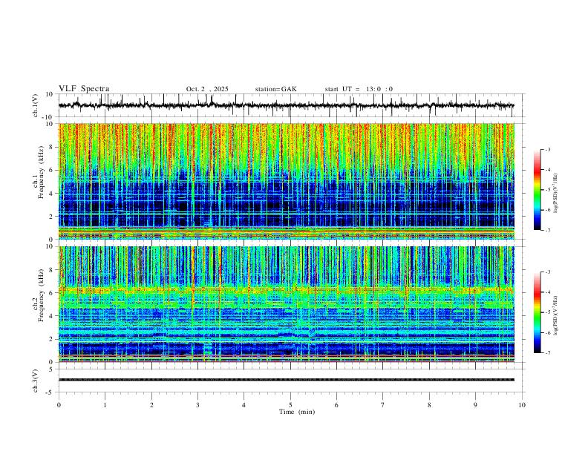Click time axis tick label "6"
This screenshot has width=588, height=454.
click(336, 405)
